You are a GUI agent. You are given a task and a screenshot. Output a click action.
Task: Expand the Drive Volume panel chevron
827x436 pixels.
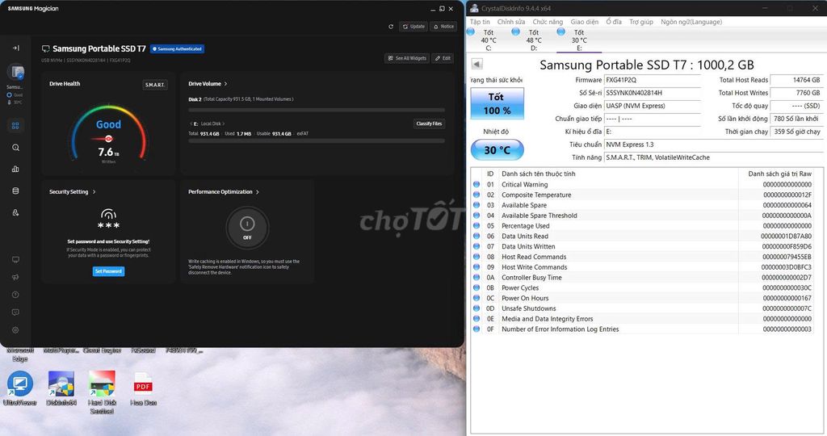coord(226,84)
